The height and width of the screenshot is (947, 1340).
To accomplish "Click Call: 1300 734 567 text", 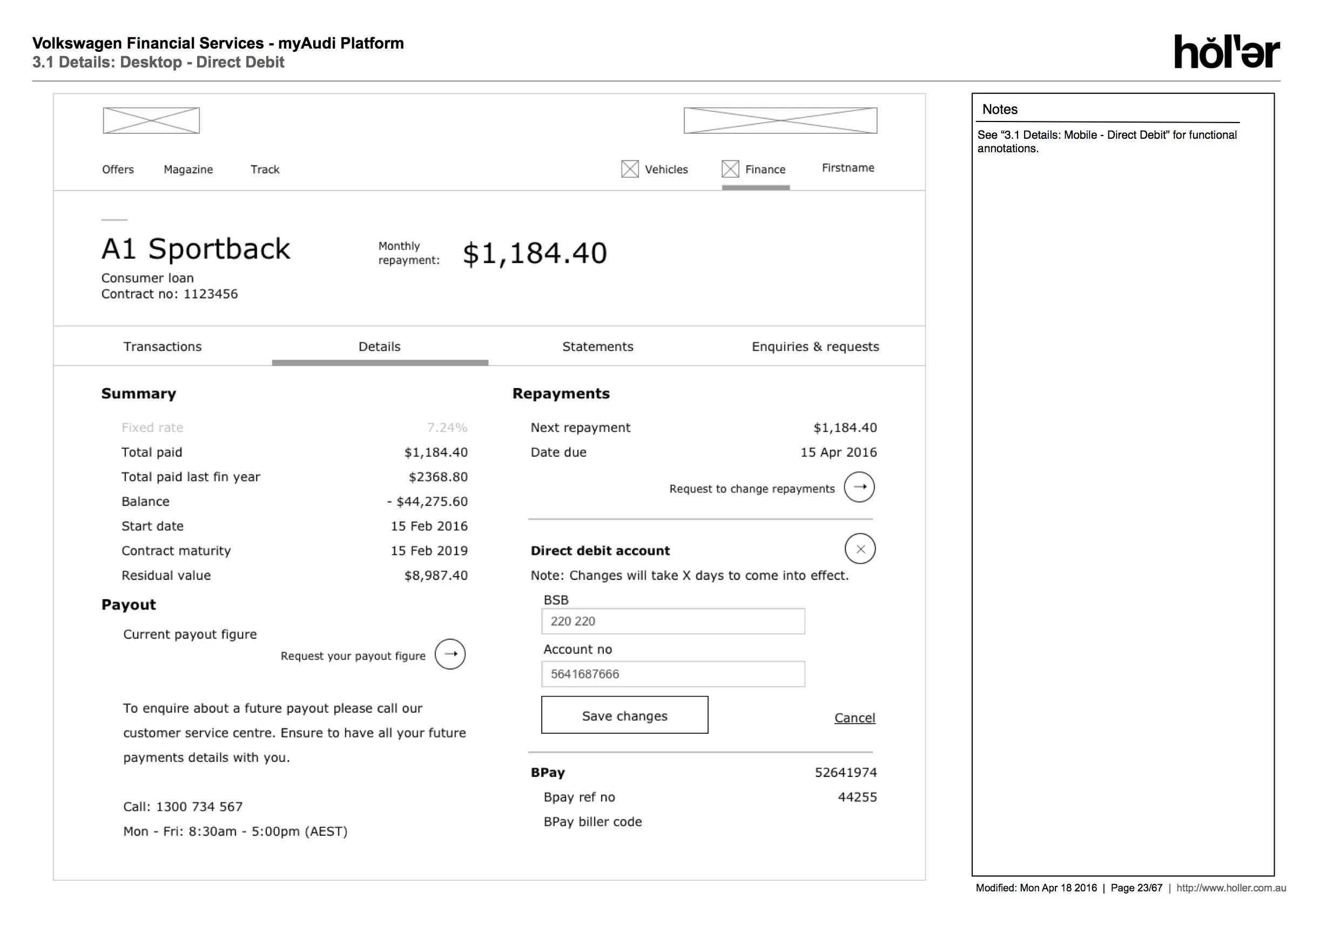I will click(x=183, y=807).
